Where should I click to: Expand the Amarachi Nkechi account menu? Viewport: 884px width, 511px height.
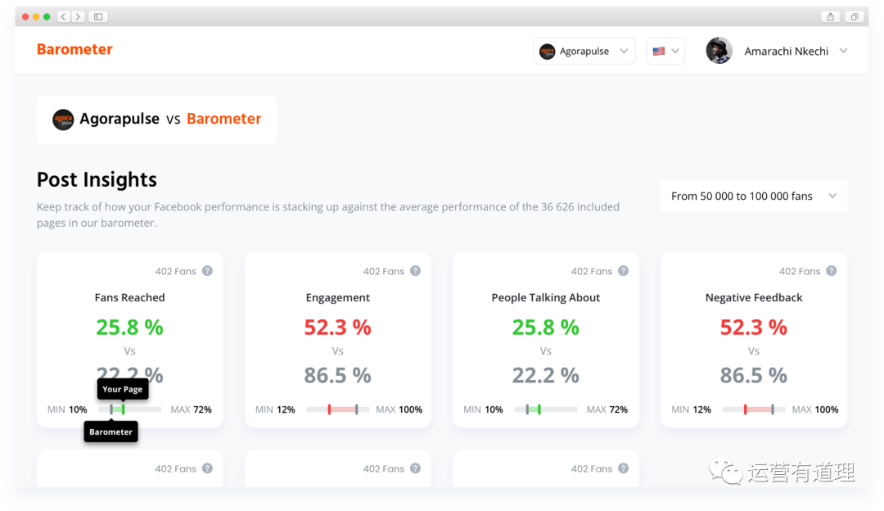[x=843, y=51]
